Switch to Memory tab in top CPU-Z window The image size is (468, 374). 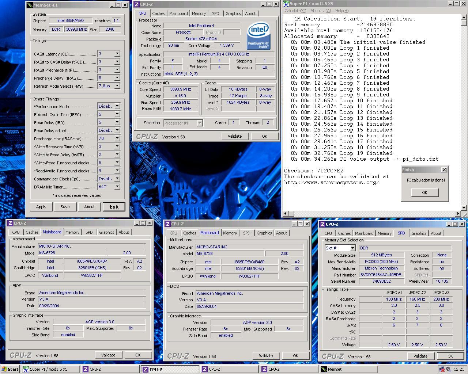(199, 14)
